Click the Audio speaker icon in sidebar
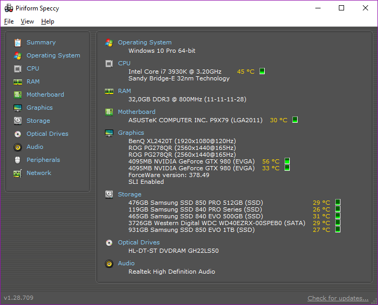 click(x=18, y=147)
